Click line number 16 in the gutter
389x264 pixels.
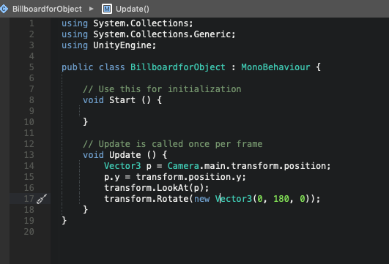click(29, 188)
